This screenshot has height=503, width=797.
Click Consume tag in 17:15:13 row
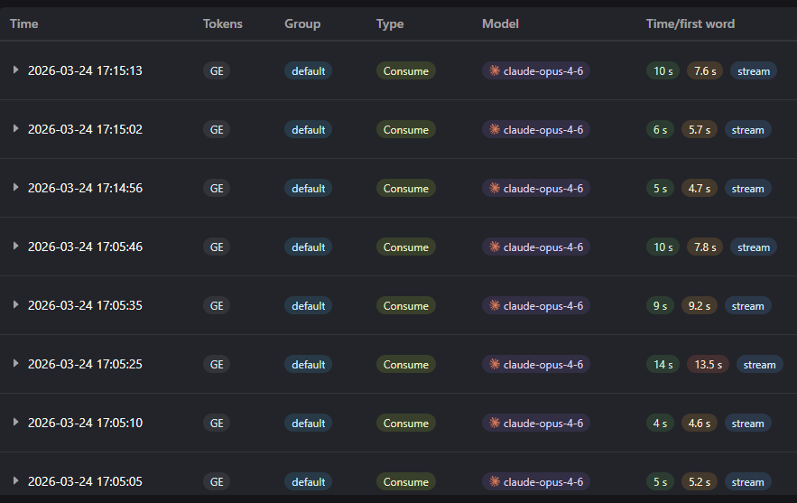405,70
